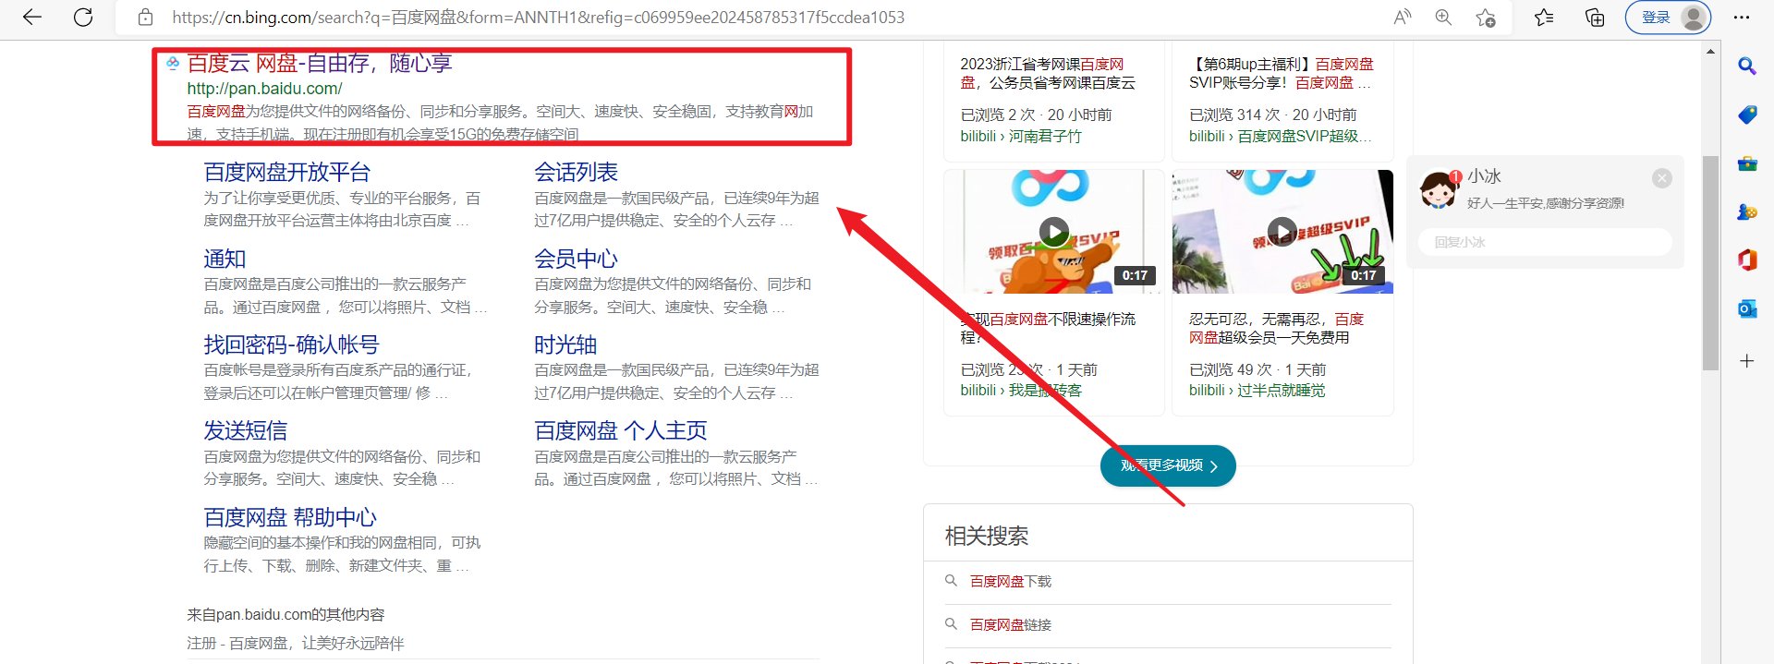1774x664 pixels.
Task: Click the address bar URL
Action: tap(538, 18)
